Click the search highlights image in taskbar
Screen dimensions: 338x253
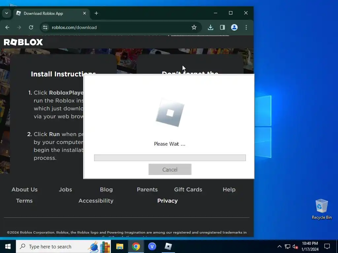point(100,247)
